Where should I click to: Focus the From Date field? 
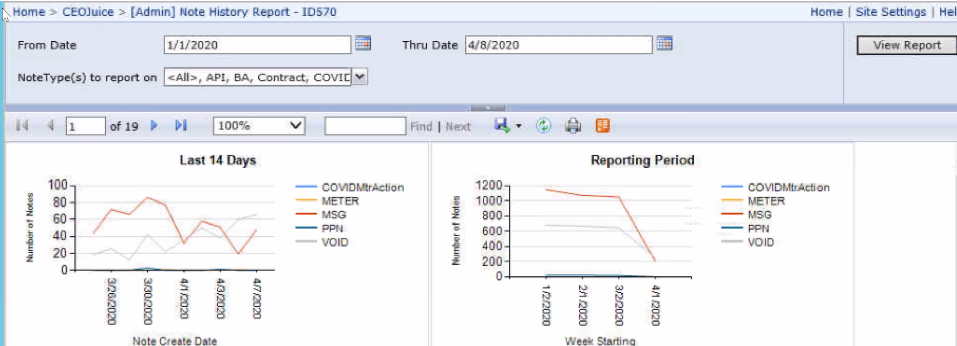pos(258,45)
